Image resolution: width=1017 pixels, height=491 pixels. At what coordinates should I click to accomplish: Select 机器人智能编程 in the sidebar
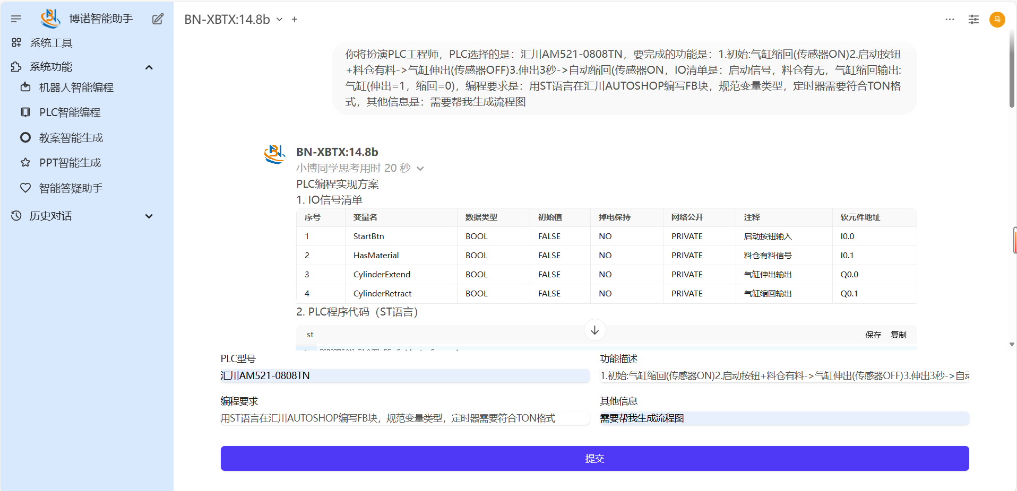(x=76, y=87)
